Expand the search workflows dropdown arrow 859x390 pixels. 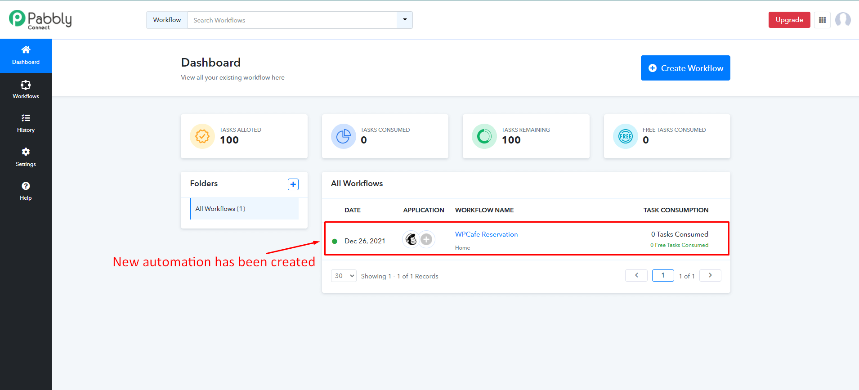tap(405, 20)
